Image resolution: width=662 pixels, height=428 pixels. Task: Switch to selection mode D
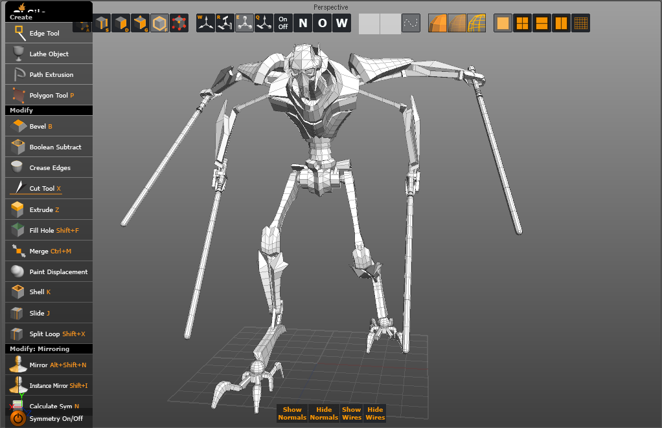[121, 23]
